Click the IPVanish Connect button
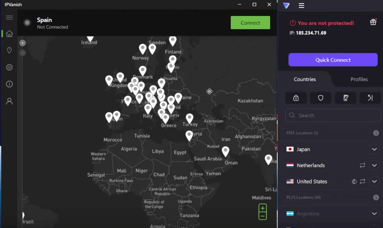This screenshot has height=228, width=383. click(x=250, y=22)
